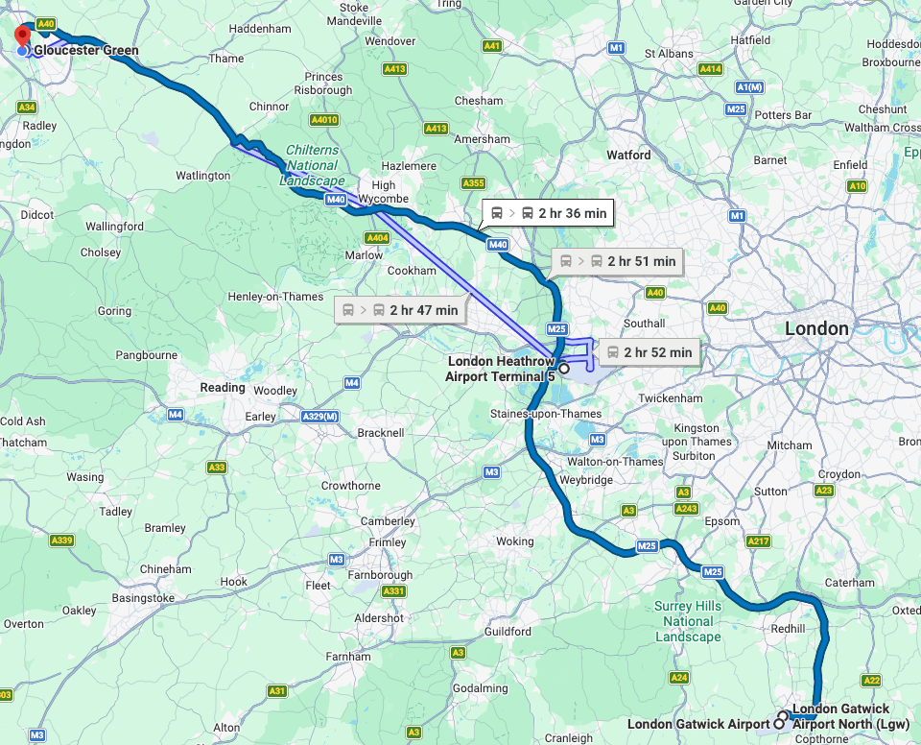Choose the 2 hr 47 min route option
921x745 pixels.
click(x=400, y=310)
